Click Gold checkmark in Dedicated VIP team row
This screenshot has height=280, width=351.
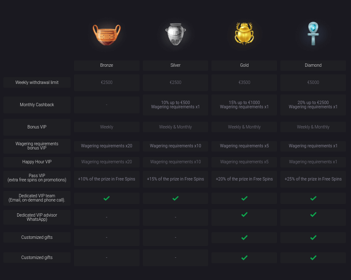tap(244, 198)
